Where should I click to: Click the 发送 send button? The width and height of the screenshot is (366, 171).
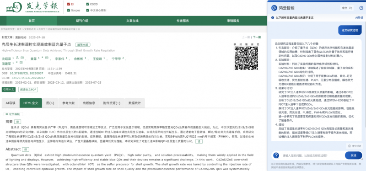click(x=353, y=155)
